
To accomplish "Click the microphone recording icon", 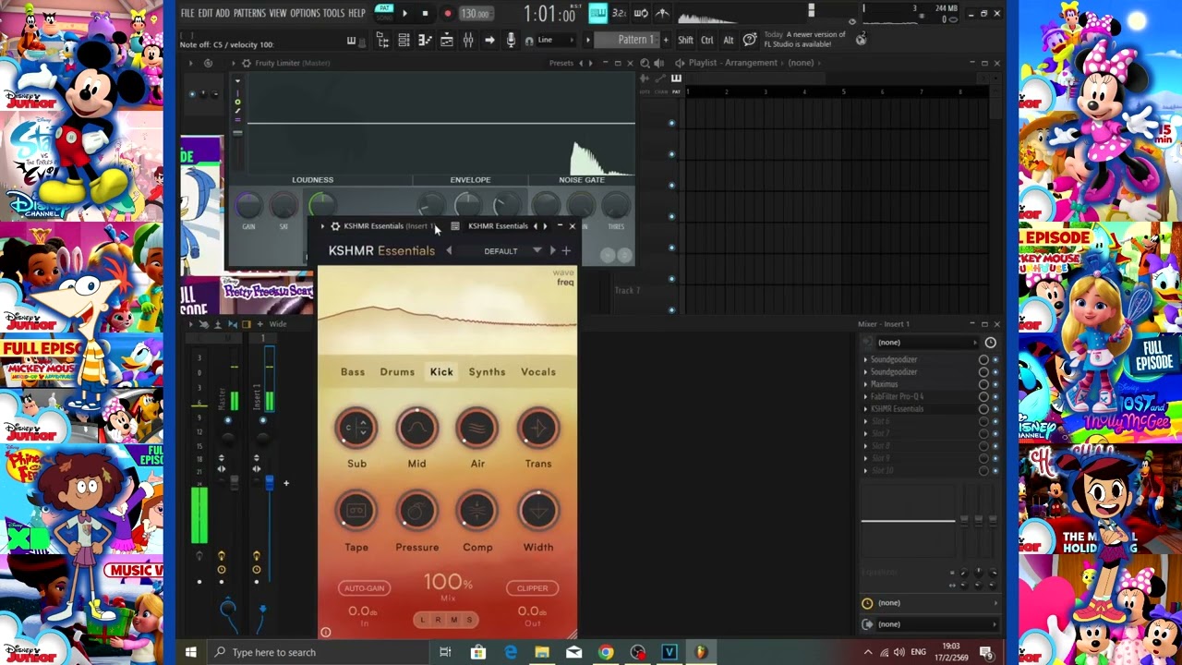I will [x=511, y=40].
